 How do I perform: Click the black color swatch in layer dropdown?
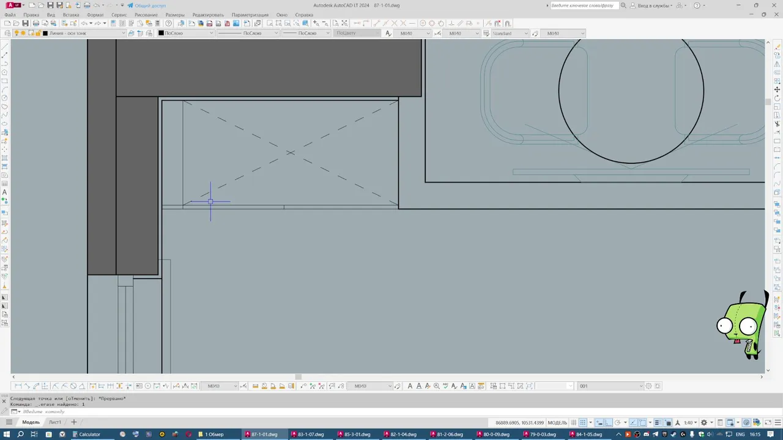(x=45, y=33)
